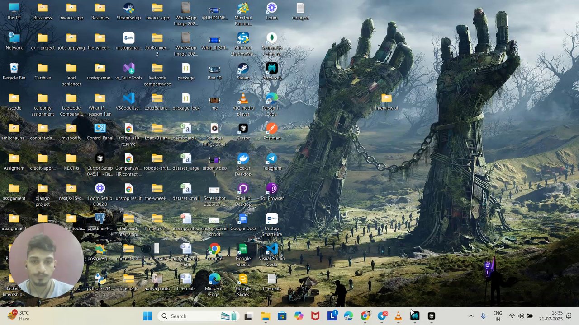Image resolution: width=579 pixels, height=325 pixels.
Task: Open the Loom desktop shortcut
Action: (272, 11)
